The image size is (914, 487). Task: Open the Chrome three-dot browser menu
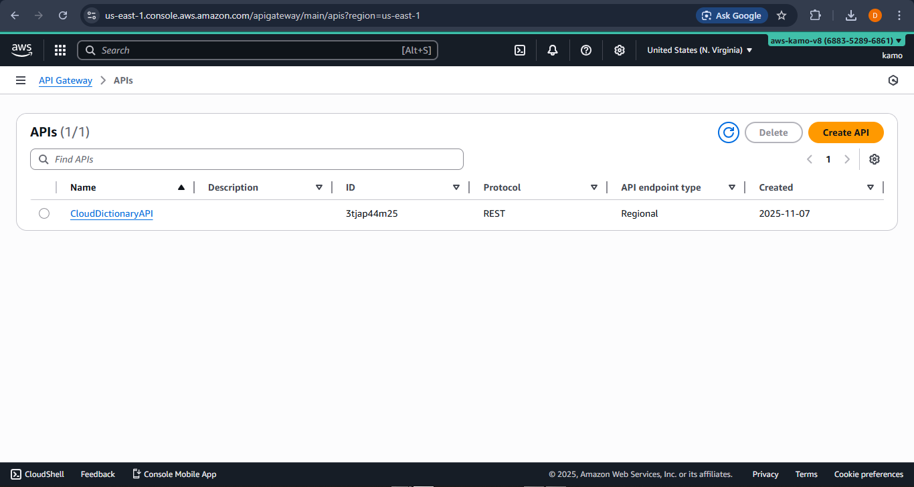899,15
